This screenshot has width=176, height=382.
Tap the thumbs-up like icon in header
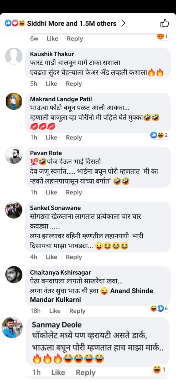(164, 23)
